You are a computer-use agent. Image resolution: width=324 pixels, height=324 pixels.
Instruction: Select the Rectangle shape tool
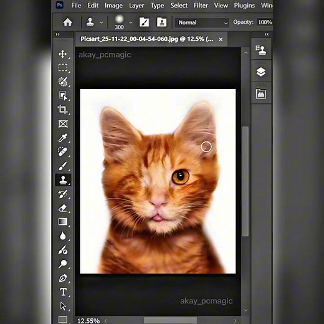point(63,319)
